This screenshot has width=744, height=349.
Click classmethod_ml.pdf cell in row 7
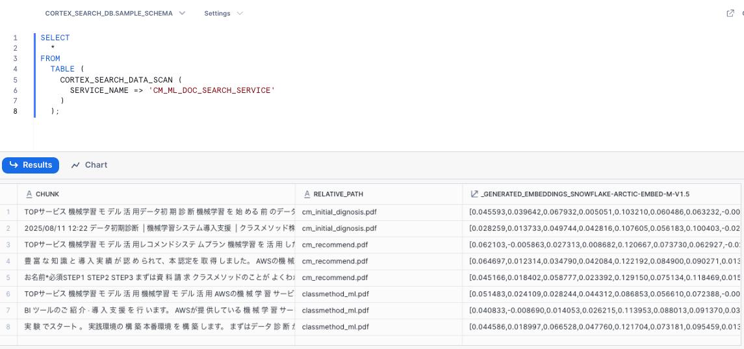point(379,311)
